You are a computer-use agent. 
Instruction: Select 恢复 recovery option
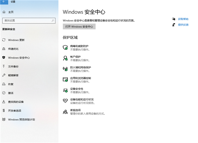click(11, 84)
